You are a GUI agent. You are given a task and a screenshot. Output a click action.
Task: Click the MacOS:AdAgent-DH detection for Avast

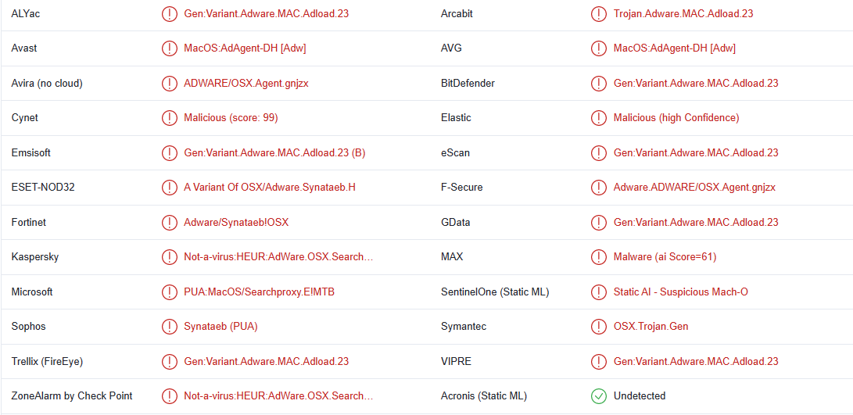tap(245, 48)
